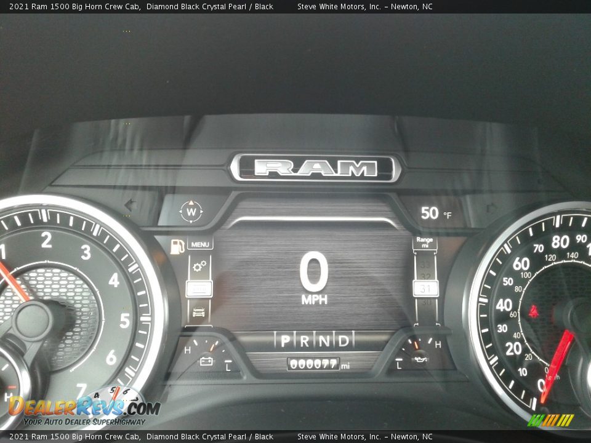Screen dimensions: 591x443
Task: Select the N gear indicator
Action: [324, 341]
